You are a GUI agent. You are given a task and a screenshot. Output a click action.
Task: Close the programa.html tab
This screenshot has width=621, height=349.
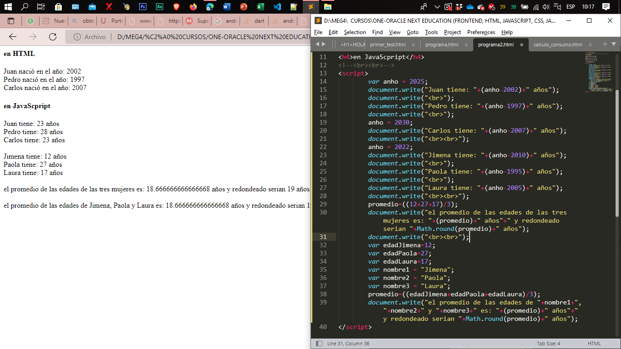(467, 45)
